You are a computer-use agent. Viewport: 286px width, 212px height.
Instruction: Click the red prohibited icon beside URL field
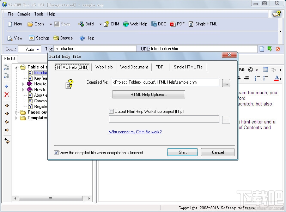click(278, 49)
